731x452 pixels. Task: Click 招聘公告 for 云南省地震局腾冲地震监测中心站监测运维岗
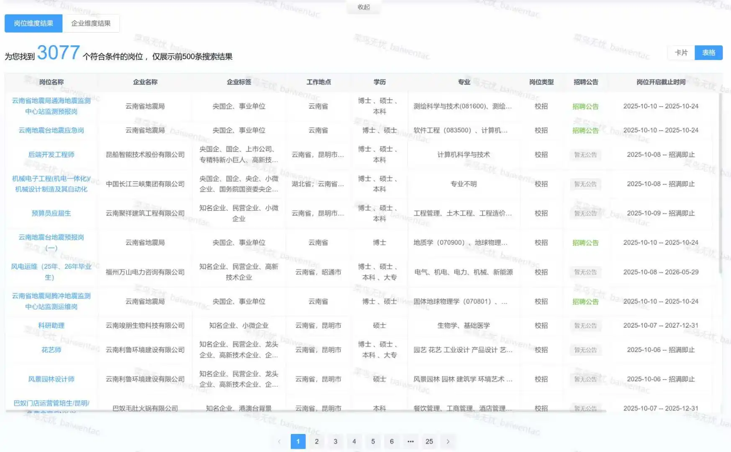pos(585,301)
